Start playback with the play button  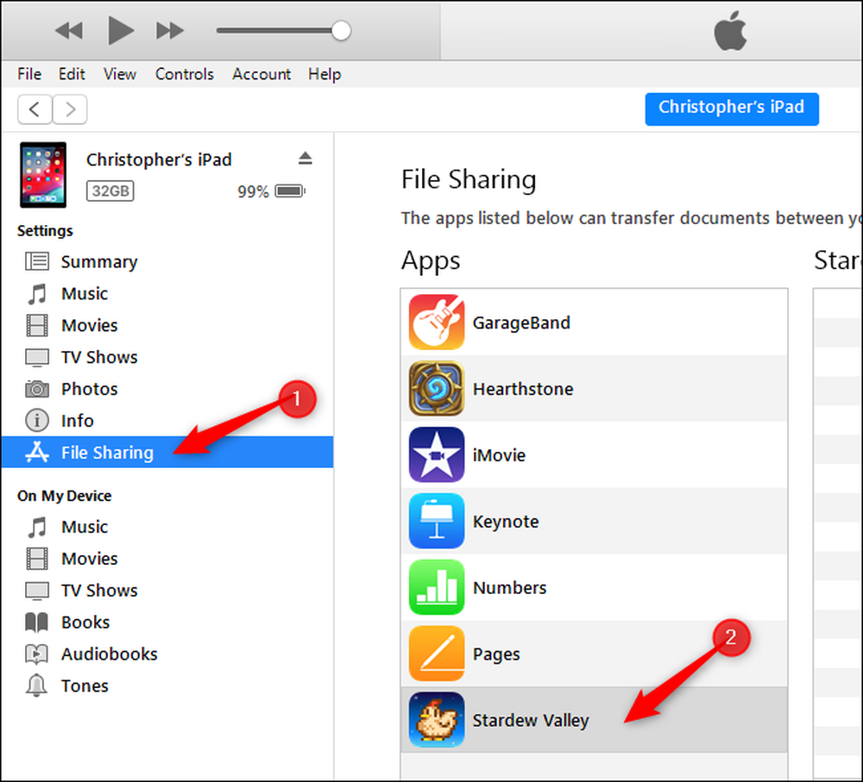[121, 30]
